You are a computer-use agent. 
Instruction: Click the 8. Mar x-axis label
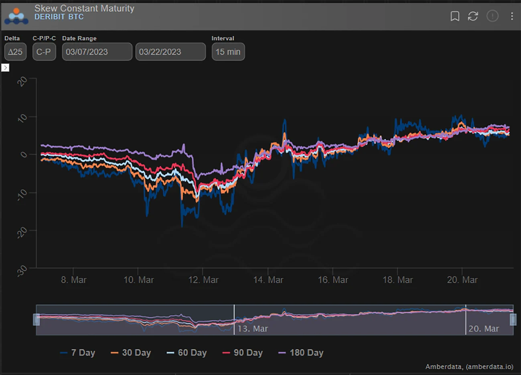(73, 280)
